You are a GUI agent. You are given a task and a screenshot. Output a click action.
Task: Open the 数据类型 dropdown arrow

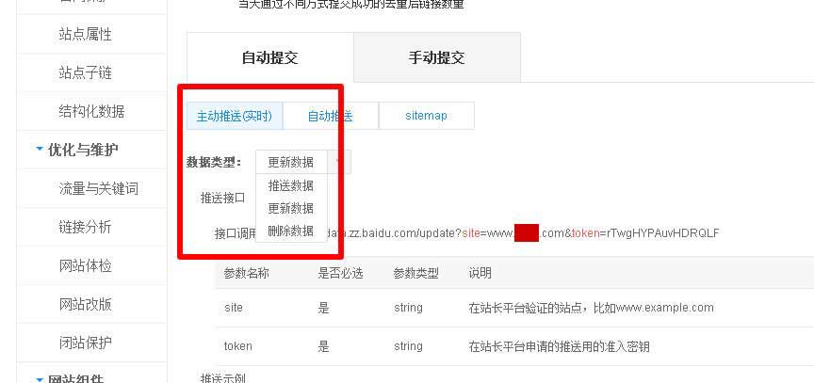(x=339, y=162)
